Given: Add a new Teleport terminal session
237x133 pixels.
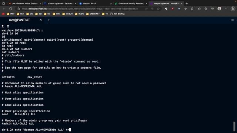Looking at the screenshot, I should click(49, 20).
